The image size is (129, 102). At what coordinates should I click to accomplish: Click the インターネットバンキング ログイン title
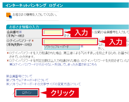(x=34, y=5)
